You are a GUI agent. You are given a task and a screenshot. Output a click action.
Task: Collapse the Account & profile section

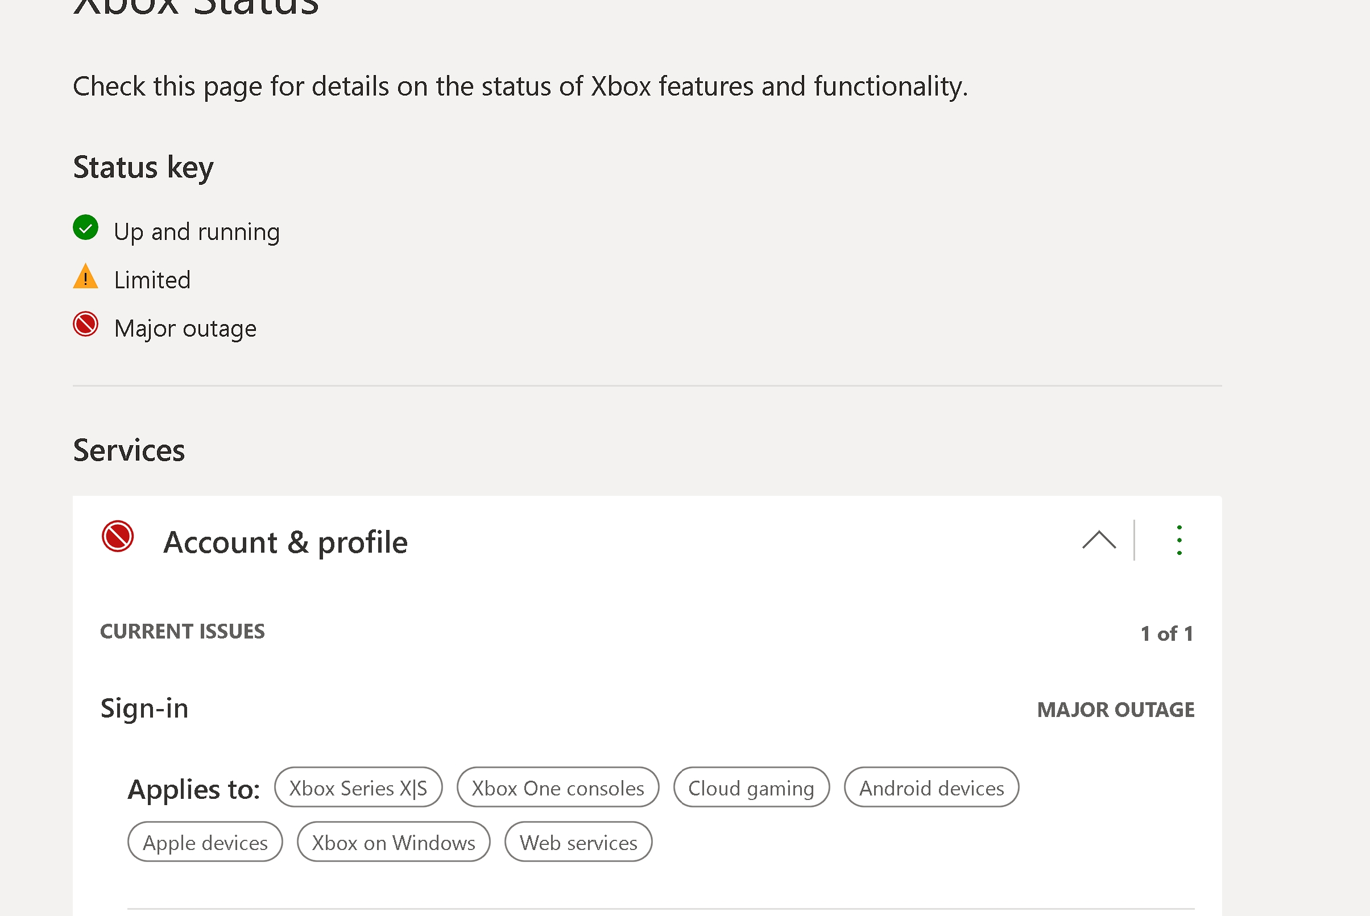coord(1099,540)
